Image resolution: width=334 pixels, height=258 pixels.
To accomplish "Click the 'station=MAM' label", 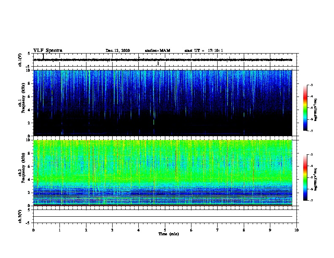I will [157, 51].
